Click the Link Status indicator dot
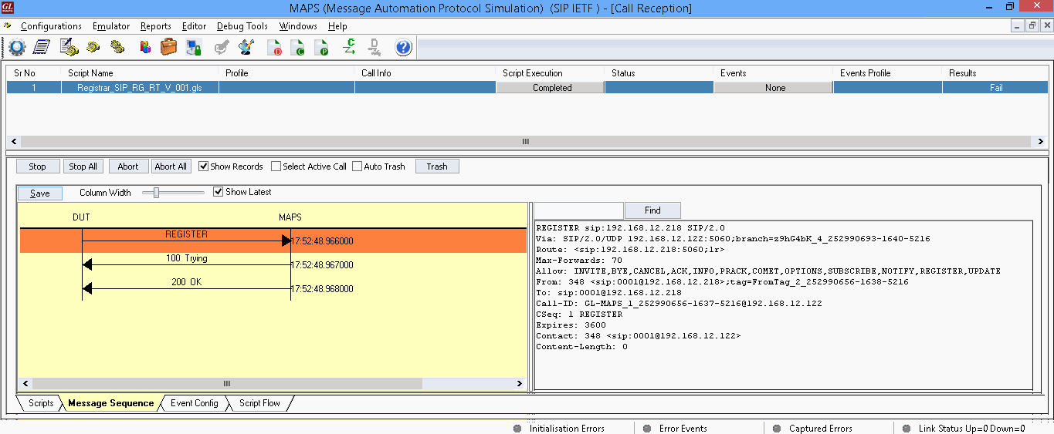 (907, 429)
